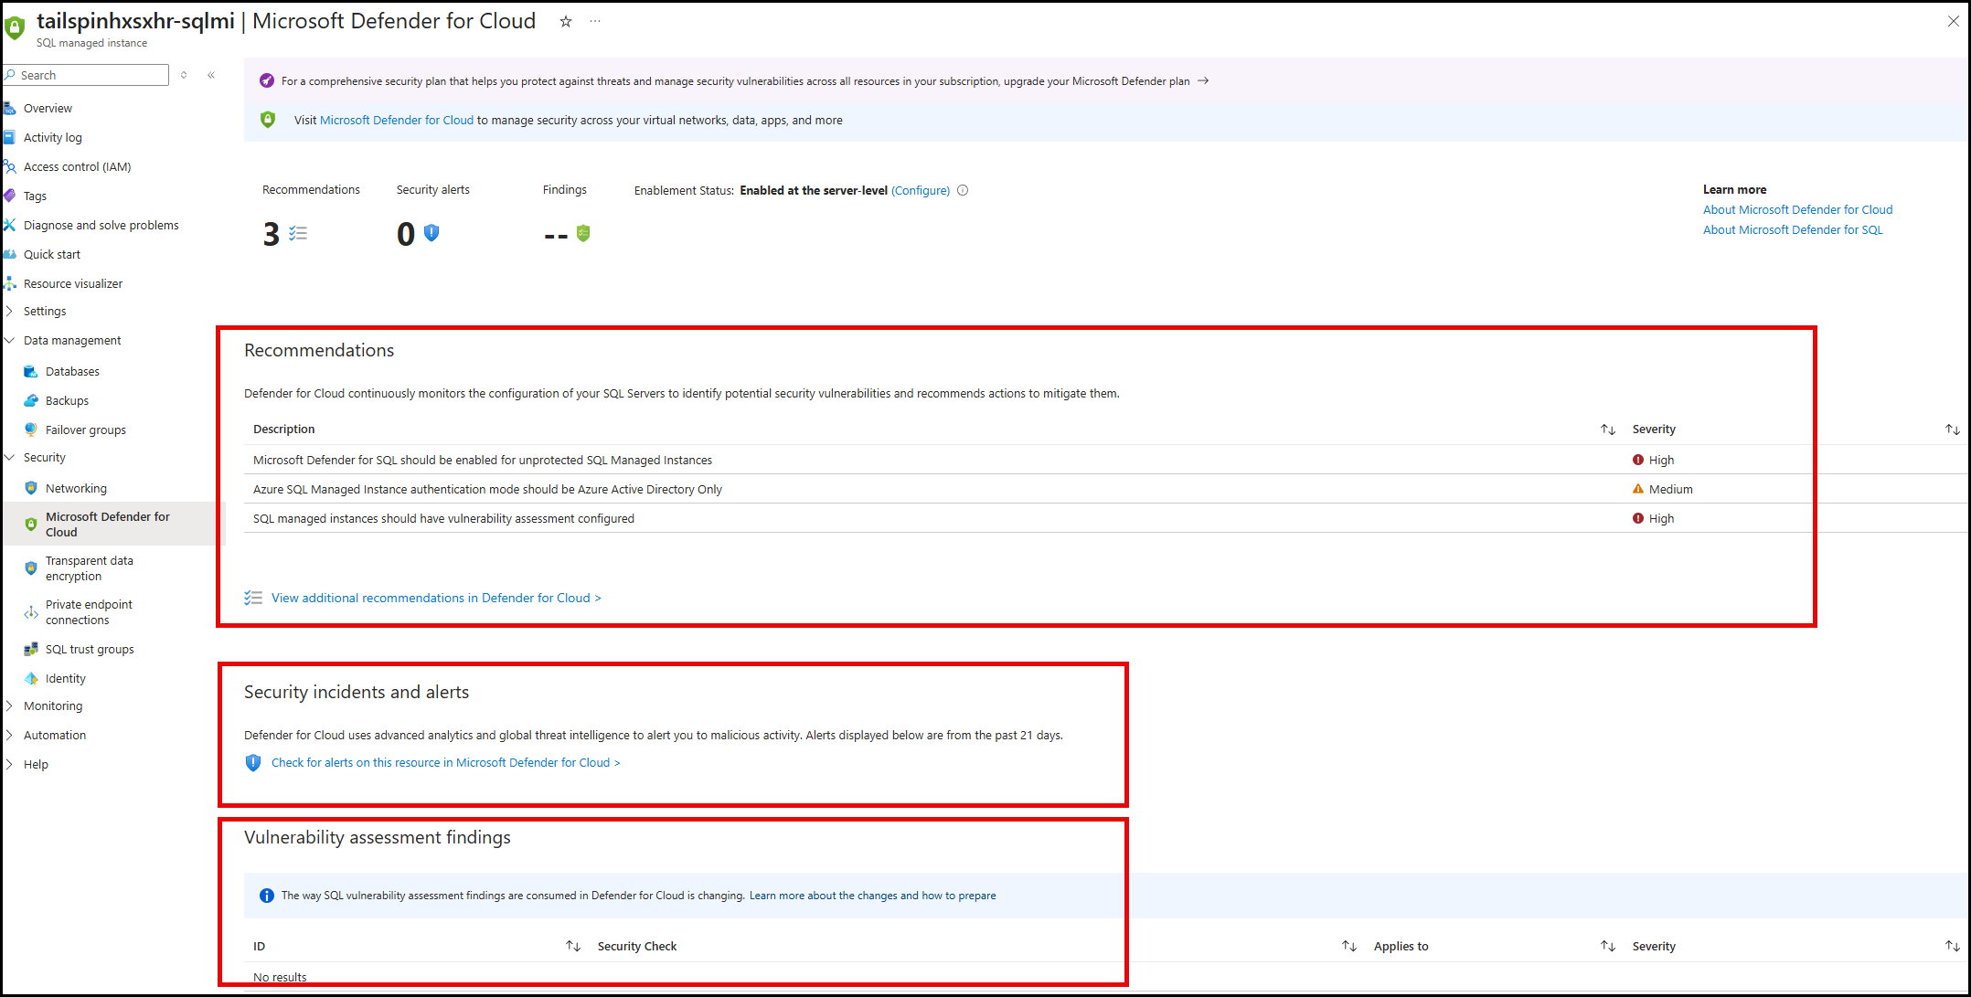Open the more options ellipsis menu
Image resolution: width=1971 pixels, height=997 pixels.
[x=595, y=21]
